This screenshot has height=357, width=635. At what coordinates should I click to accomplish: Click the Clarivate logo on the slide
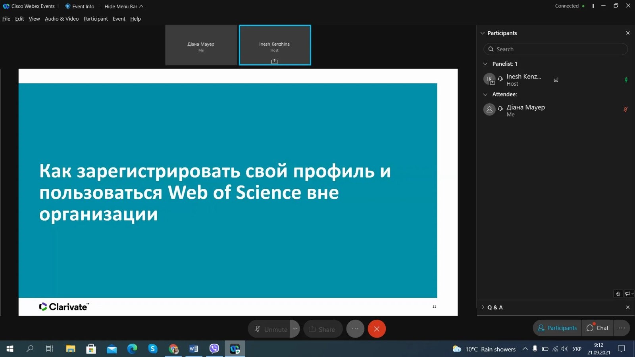coord(64,307)
